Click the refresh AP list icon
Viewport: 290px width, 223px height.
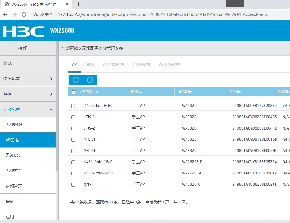pos(76,80)
